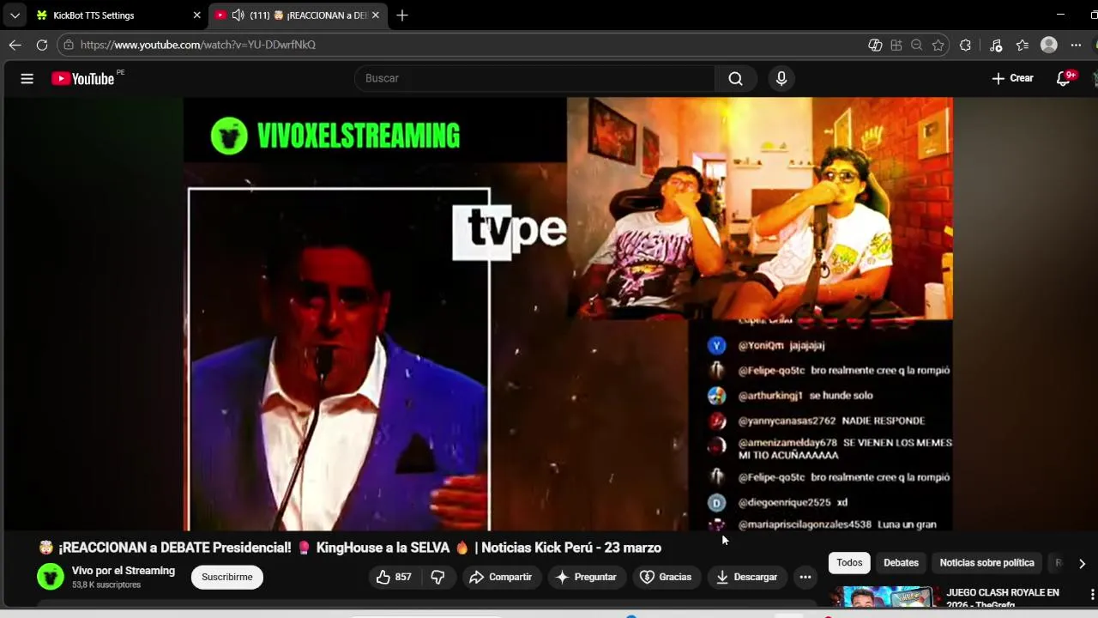Switch to the KickBot TTS Settings tab
Viewport: 1098px width, 618px height.
tap(118, 15)
